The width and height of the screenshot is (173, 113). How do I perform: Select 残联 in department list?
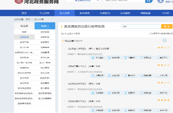pos(24,32)
